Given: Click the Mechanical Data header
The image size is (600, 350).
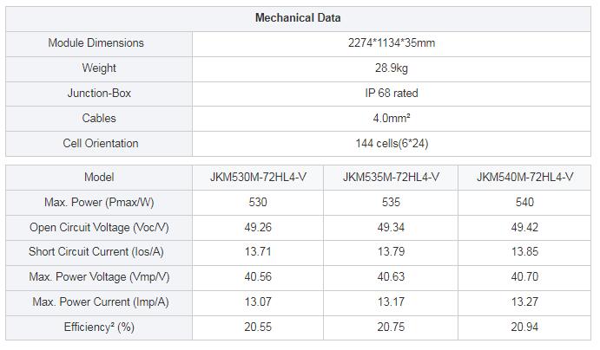Looking at the screenshot, I should tap(298, 18).
